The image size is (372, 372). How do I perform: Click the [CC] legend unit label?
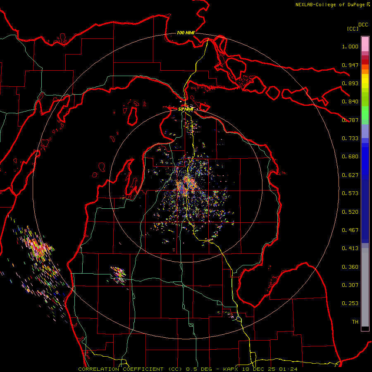click(x=353, y=29)
